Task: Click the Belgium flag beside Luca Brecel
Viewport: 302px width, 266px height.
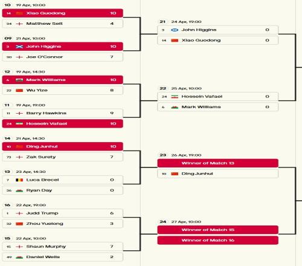Action: click(19, 180)
